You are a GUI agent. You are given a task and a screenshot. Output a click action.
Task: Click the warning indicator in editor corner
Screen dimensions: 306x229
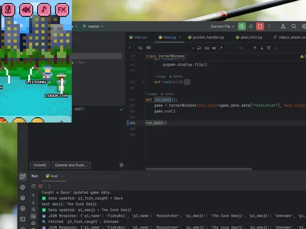pos(303,56)
